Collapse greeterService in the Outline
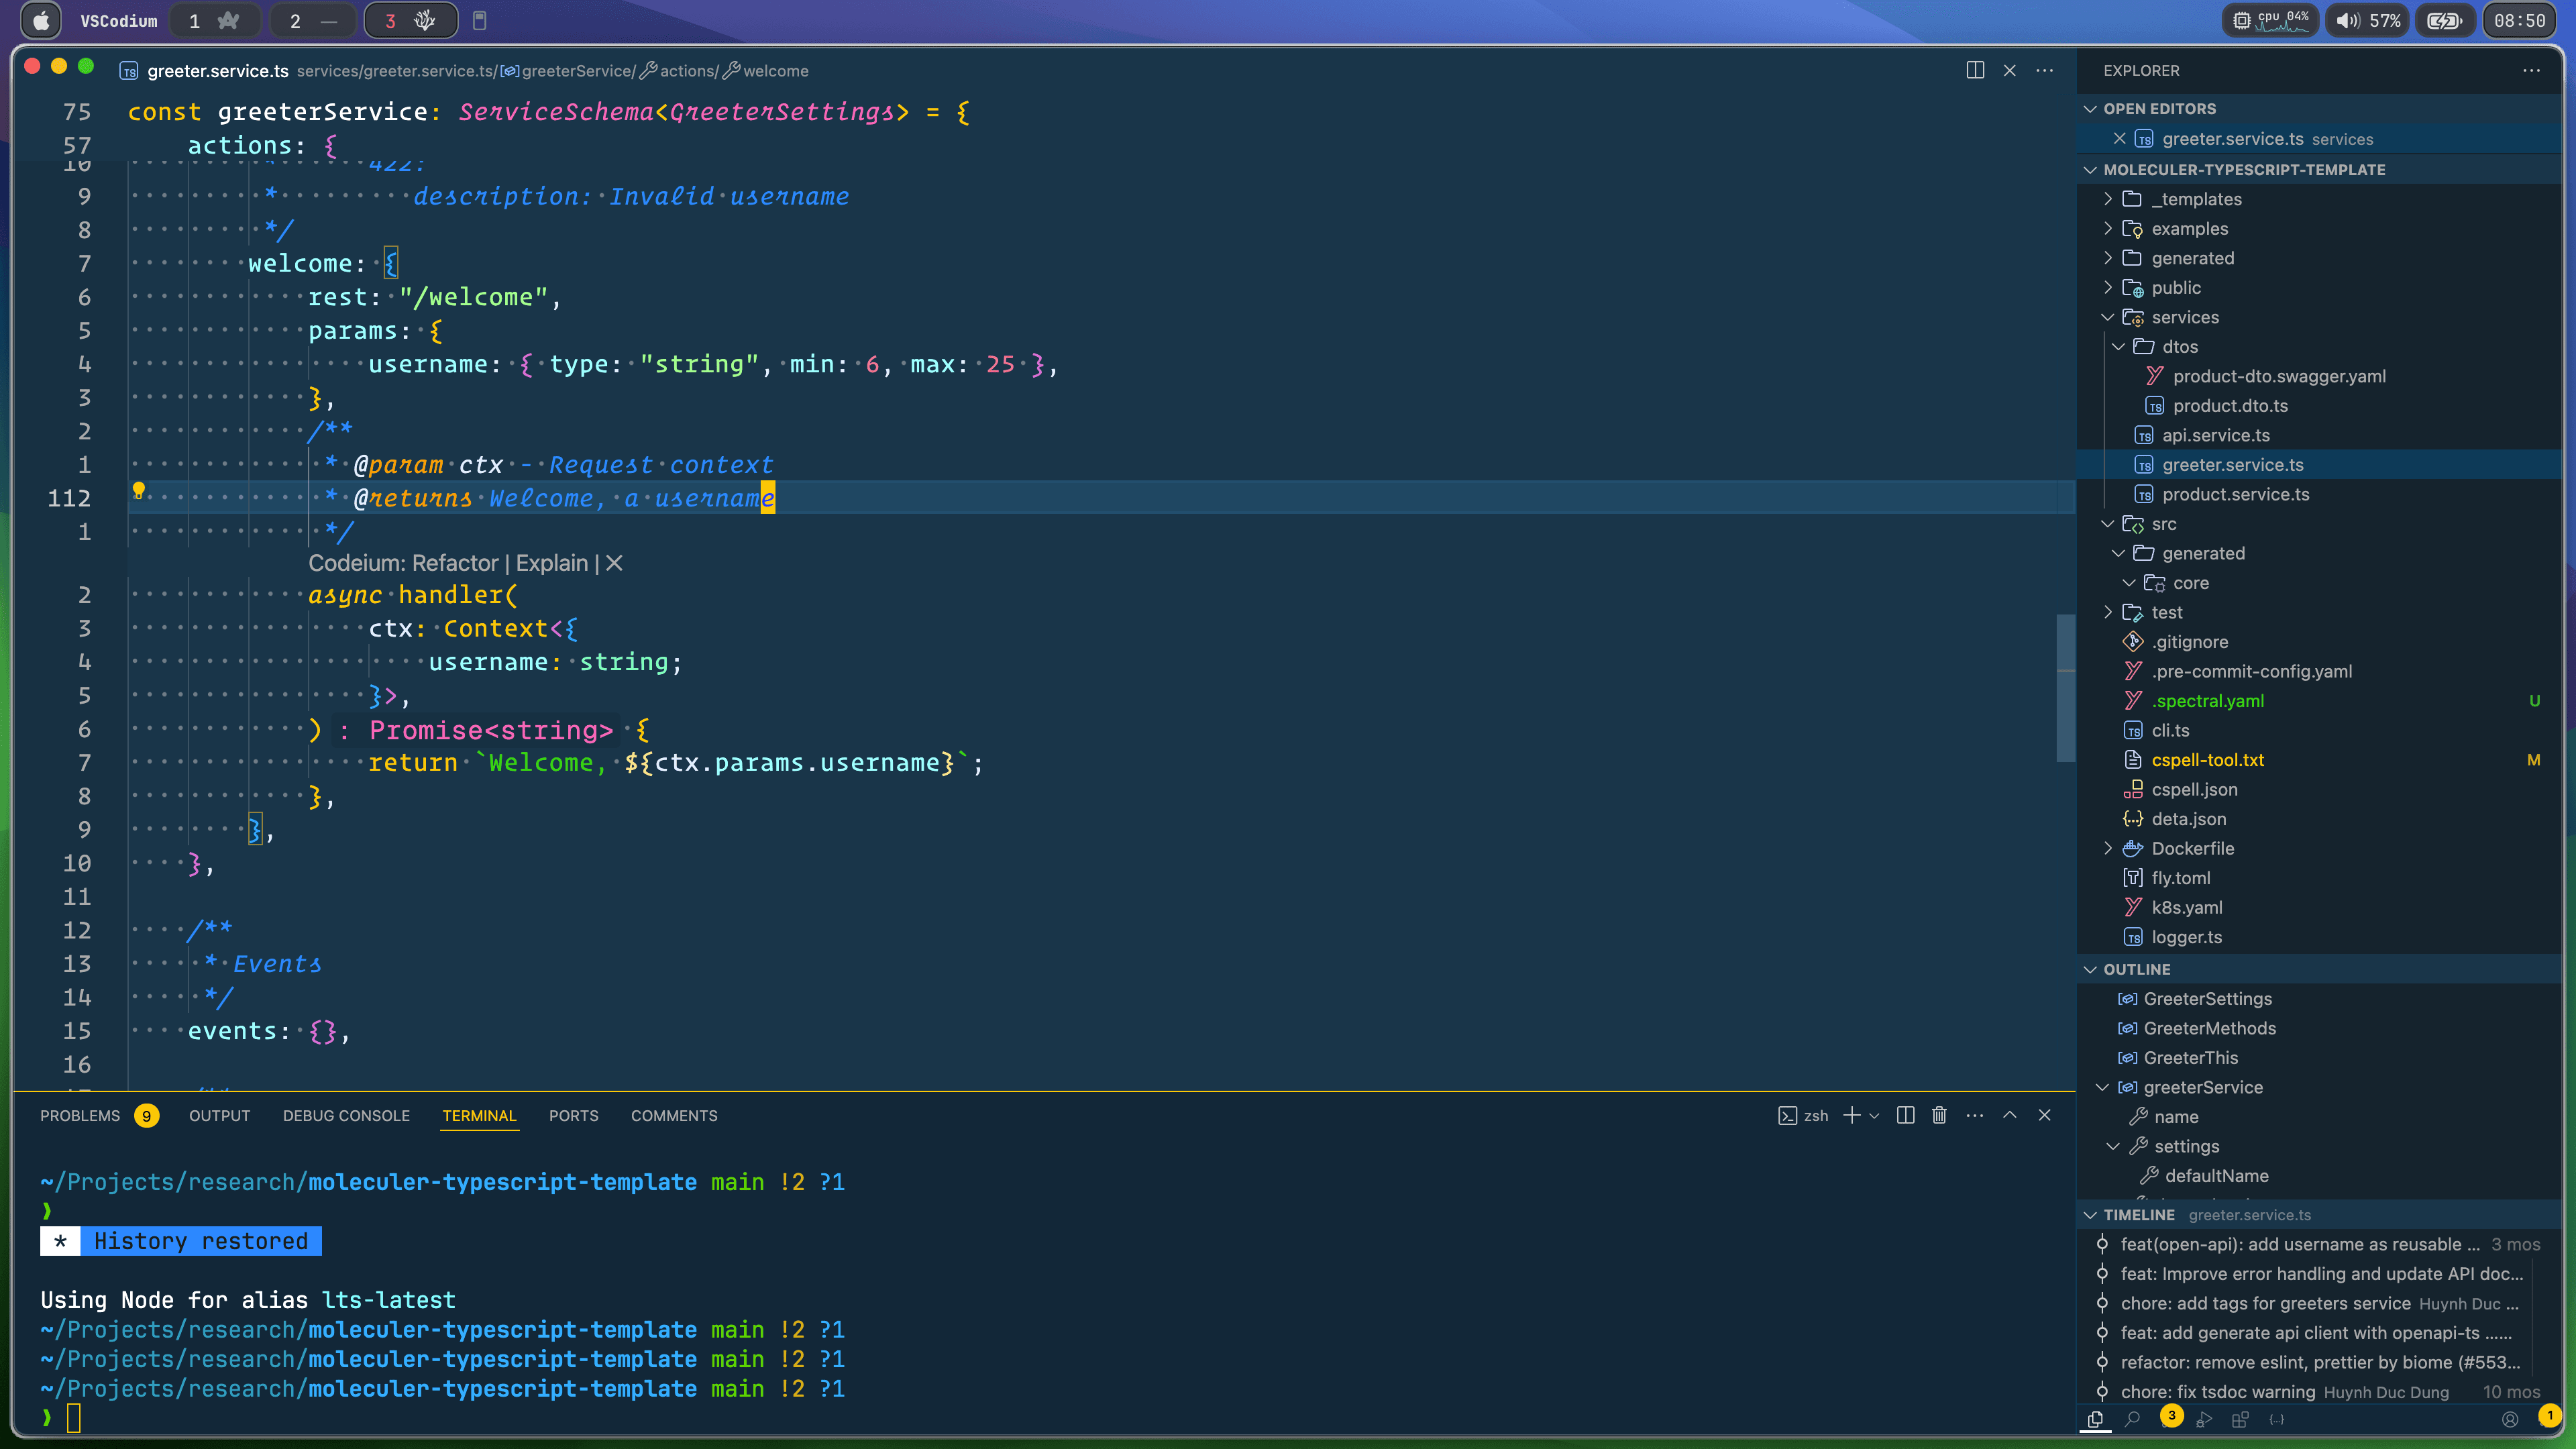 coord(2103,1087)
